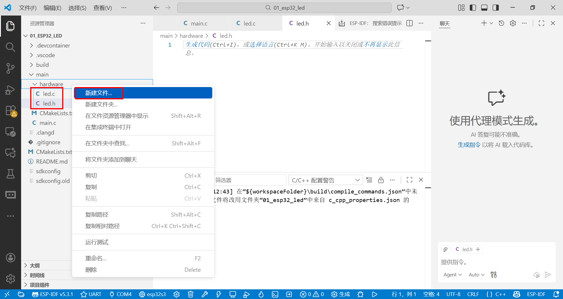Click the 生成指令 link in chat

[x=469, y=145]
